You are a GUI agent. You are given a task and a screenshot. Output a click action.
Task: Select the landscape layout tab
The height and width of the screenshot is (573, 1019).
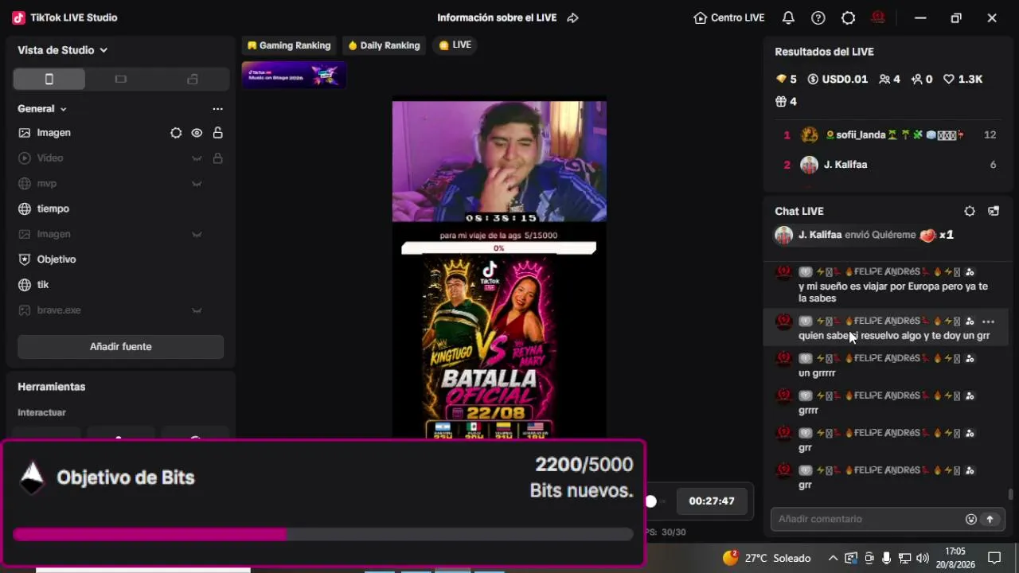pos(121,79)
